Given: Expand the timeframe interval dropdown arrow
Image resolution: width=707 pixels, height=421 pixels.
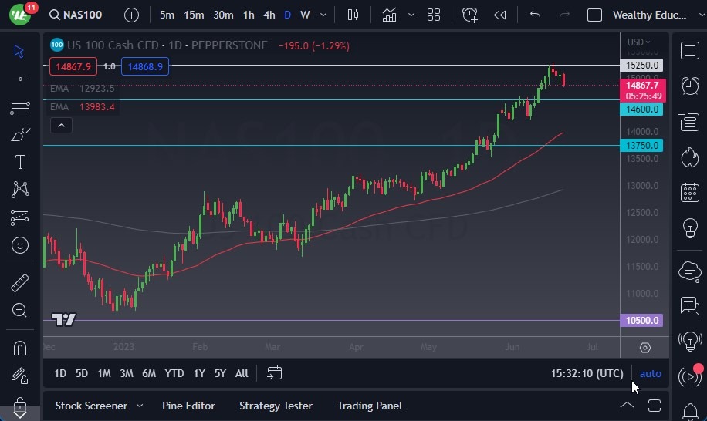Looking at the screenshot, I should (323, 15).
